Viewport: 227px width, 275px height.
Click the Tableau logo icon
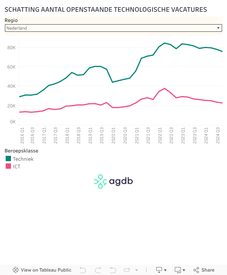pyautogui.click(x=16, y=270)
